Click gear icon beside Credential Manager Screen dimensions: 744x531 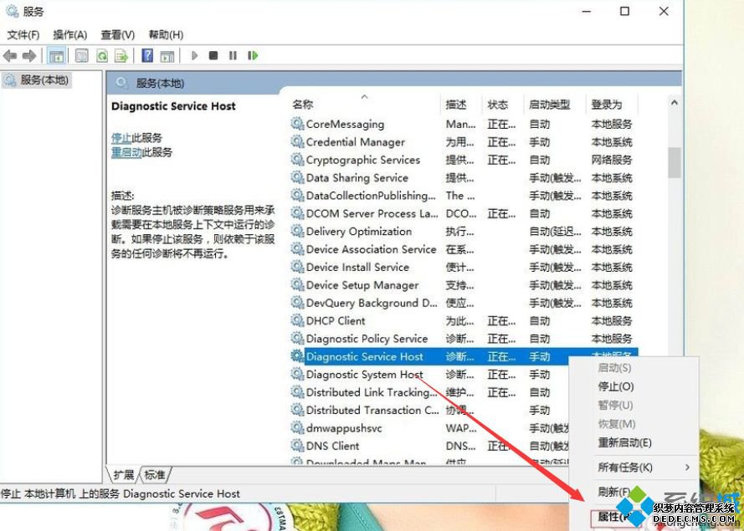297,142
